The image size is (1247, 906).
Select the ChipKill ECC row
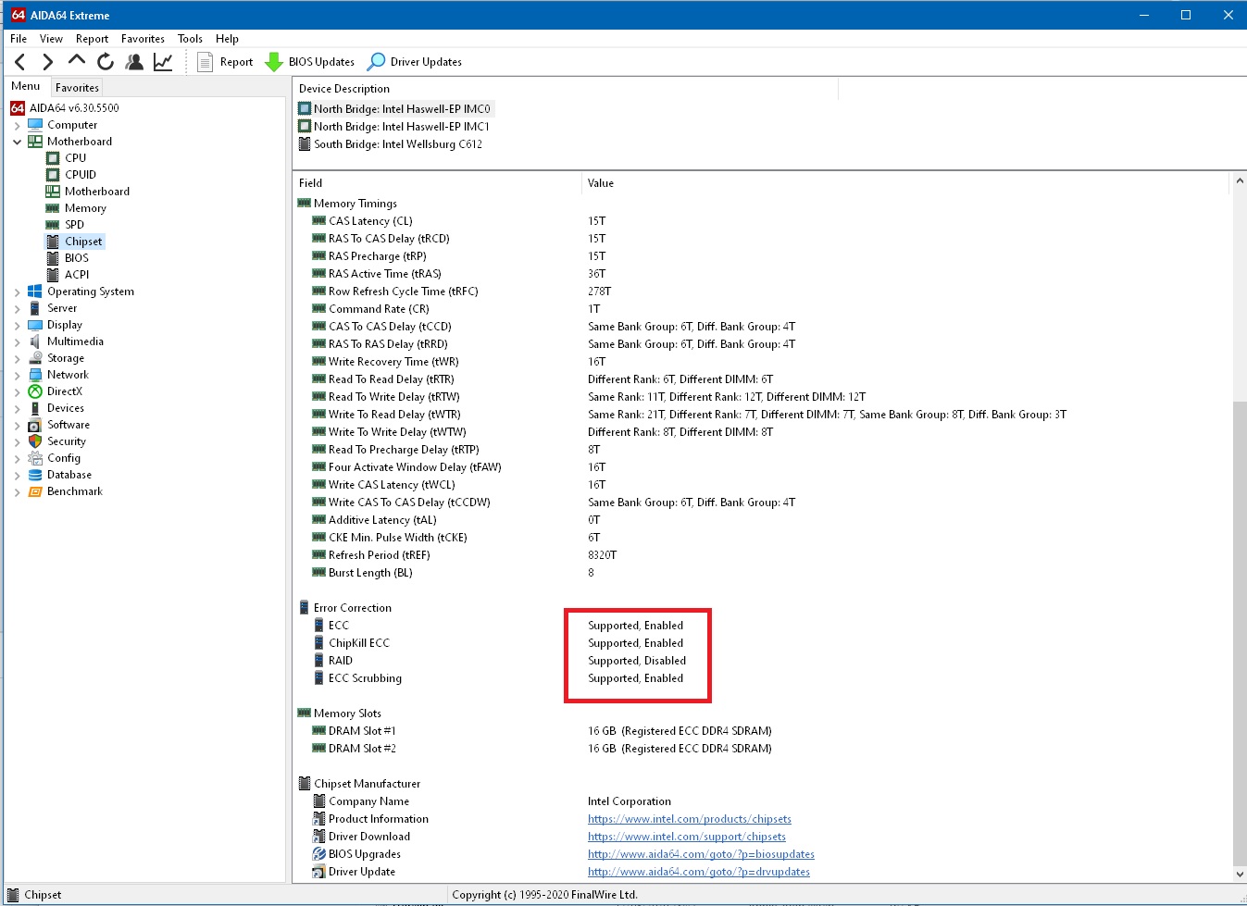click(x=763, y=643)
